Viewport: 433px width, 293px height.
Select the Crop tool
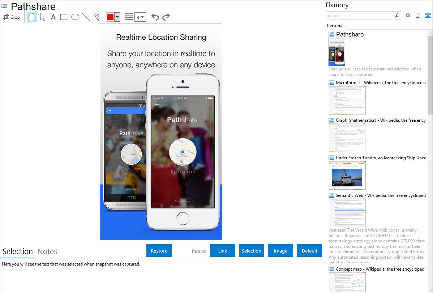[x=11, y=17]
